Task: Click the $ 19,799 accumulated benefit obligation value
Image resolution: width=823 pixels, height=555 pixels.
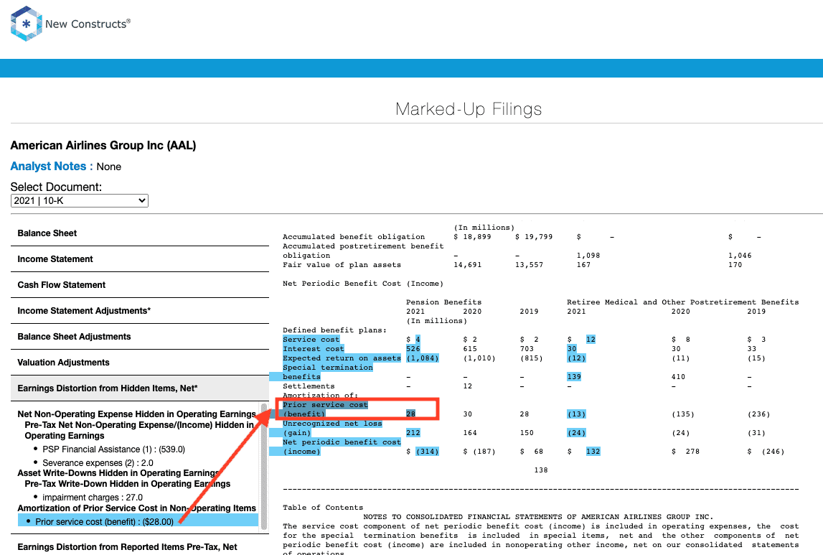Action: [534, 237]
